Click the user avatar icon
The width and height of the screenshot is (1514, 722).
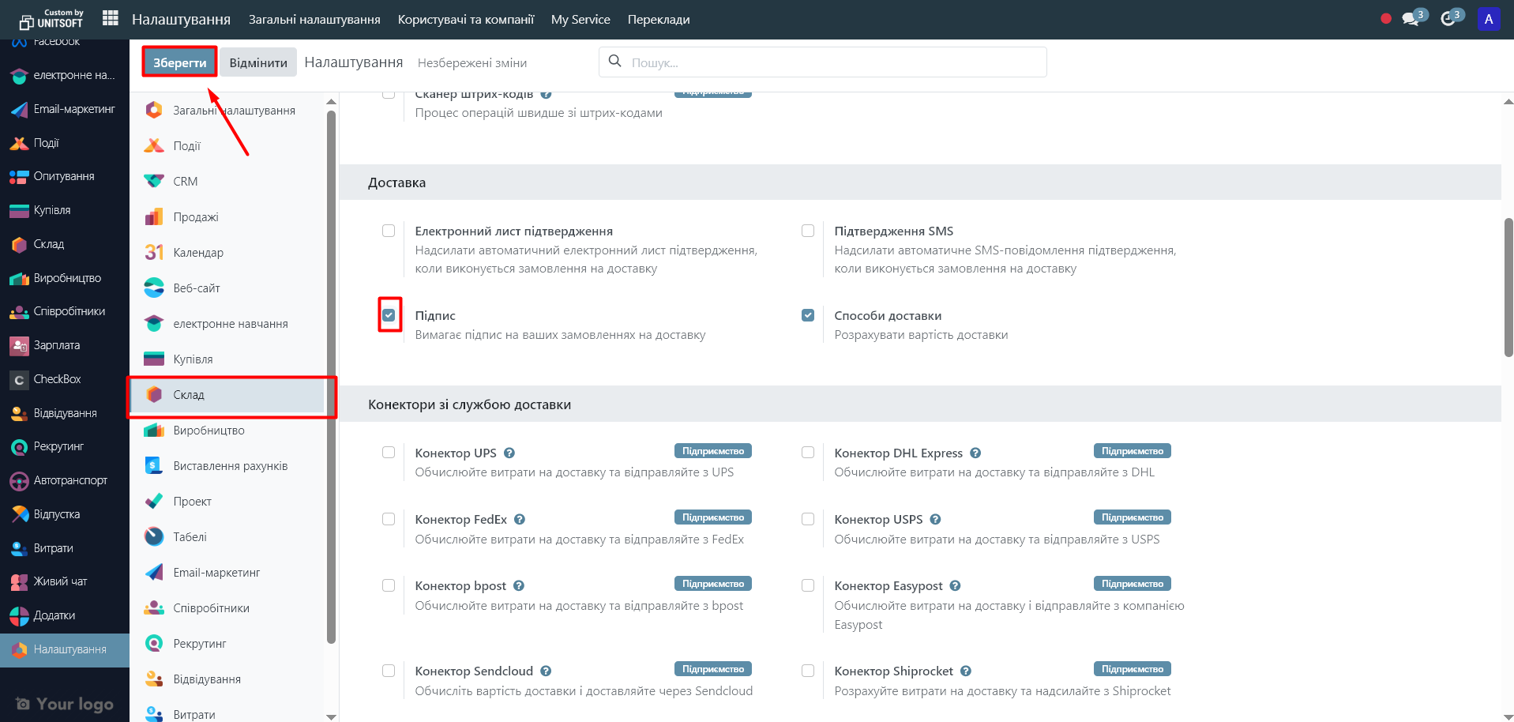point(1488,19)
